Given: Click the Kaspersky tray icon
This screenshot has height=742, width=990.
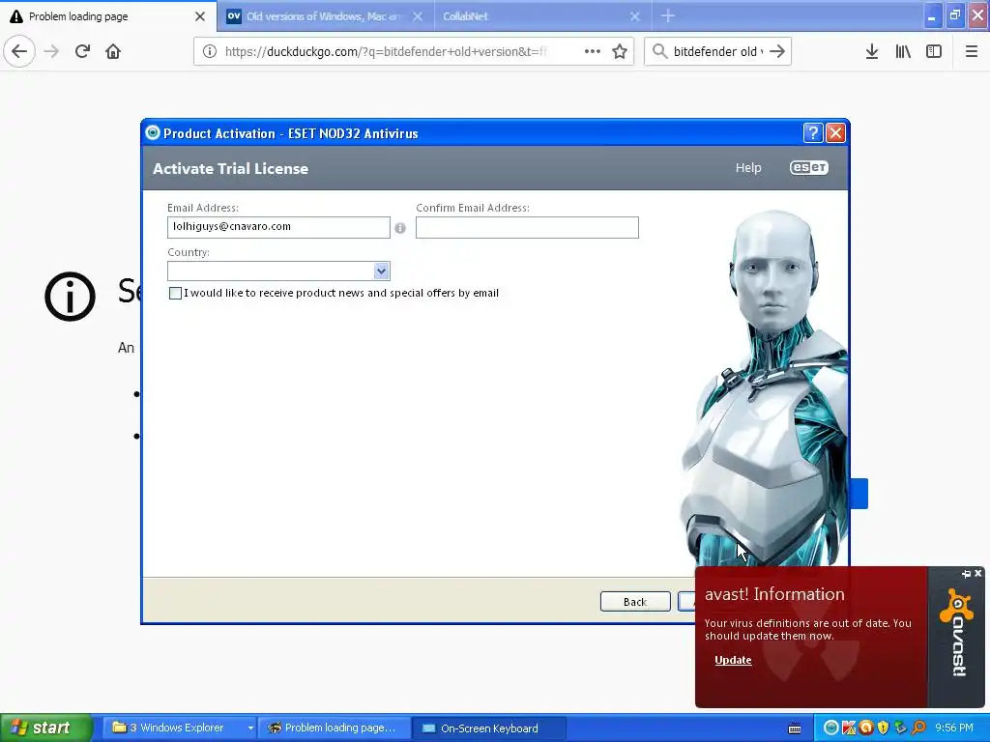Looking at the screenshot, I should pyautogui.click(x=849, y=728).
